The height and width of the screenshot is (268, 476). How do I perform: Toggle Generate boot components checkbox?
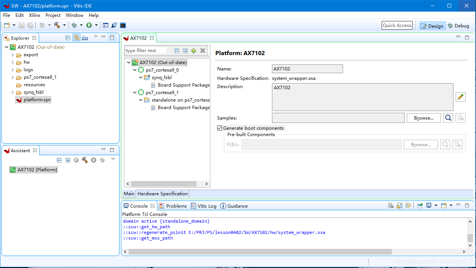click(x=220, y=128)
